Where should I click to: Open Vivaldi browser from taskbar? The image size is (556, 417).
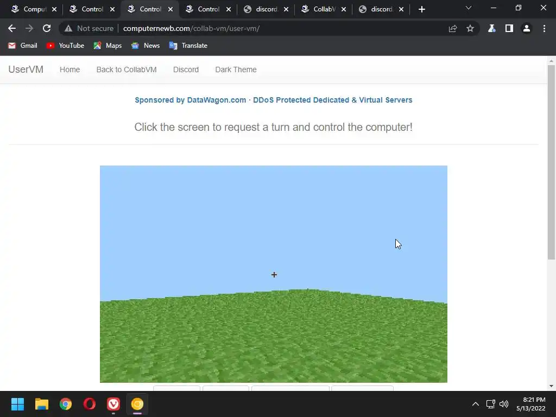point(113,404)
